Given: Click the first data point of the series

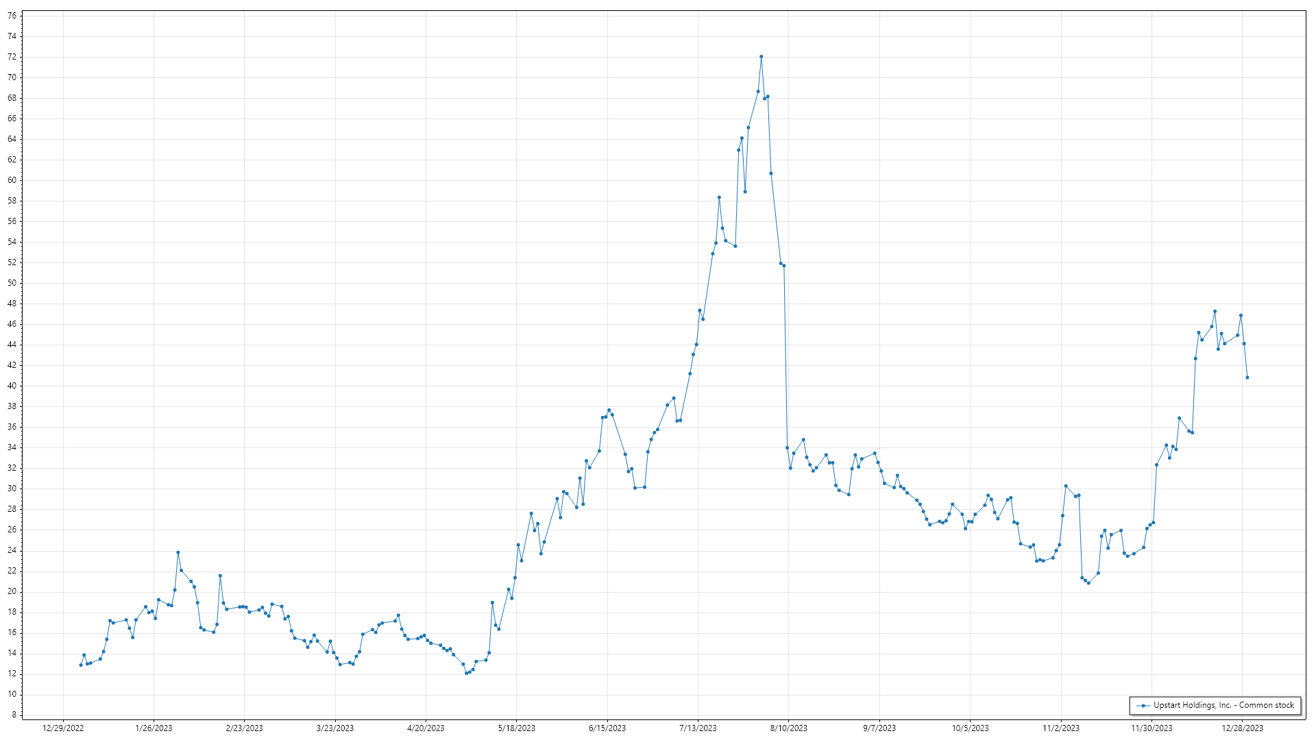Looking at the screenshot, I should [81, 665].
